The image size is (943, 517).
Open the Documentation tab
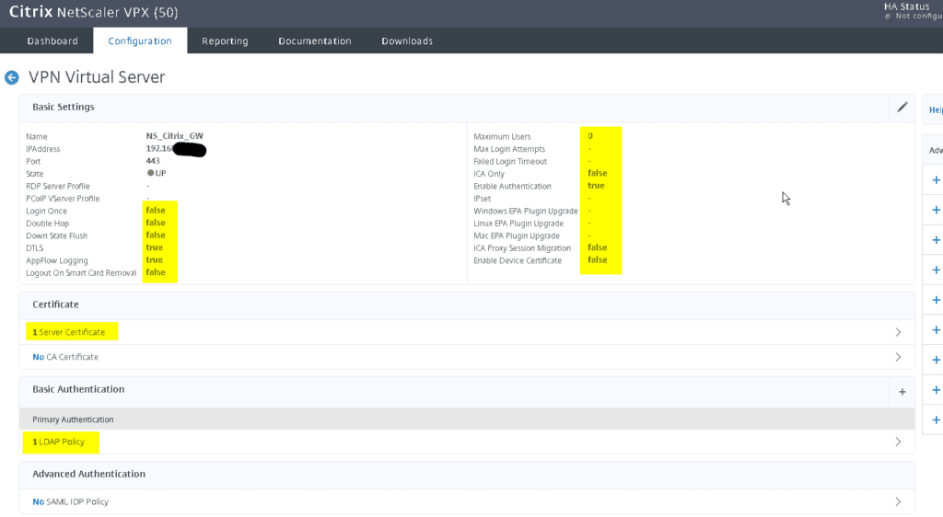click(315, 40)
